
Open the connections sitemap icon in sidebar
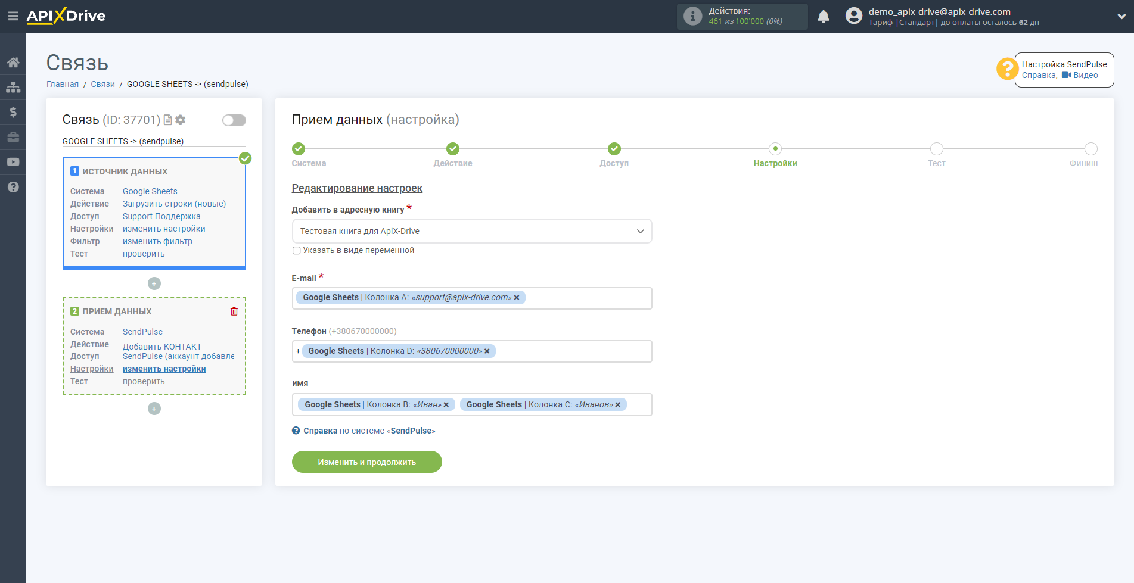[x=13, y=87]
